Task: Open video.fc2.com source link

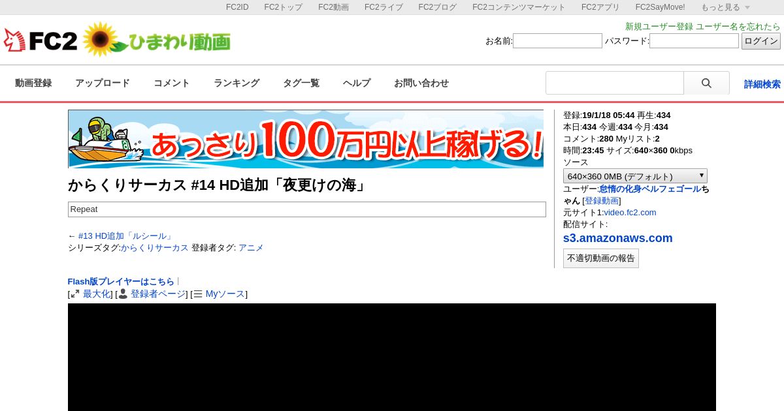Action: 630,213
